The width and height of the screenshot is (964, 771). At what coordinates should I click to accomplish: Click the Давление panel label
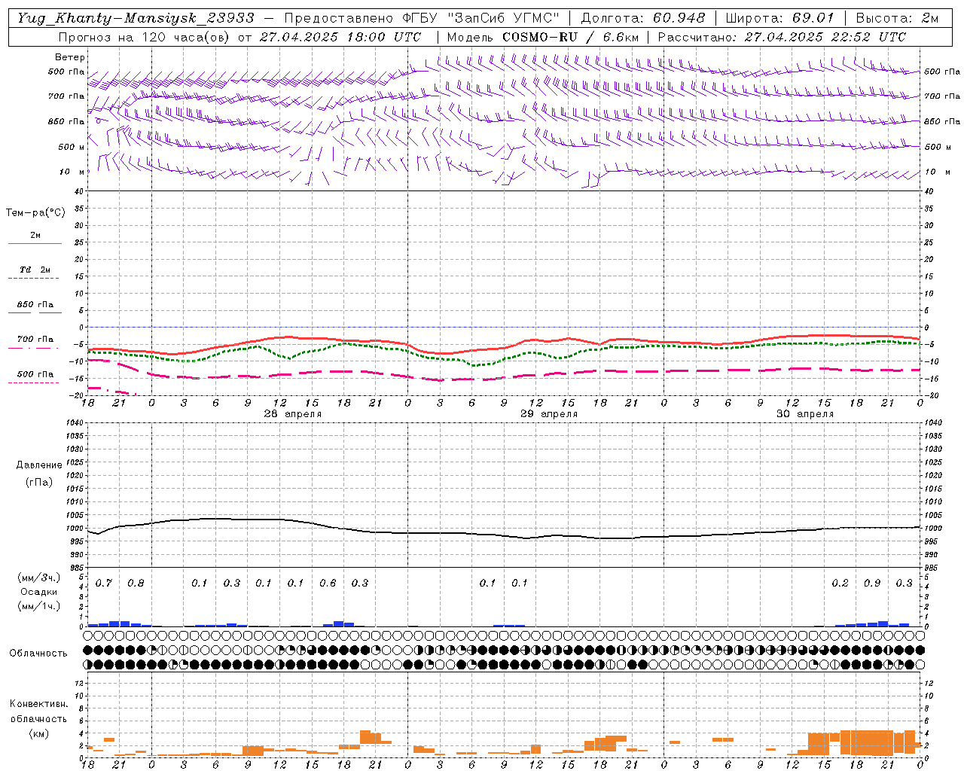pyautogui.click(x=39, y=465)
